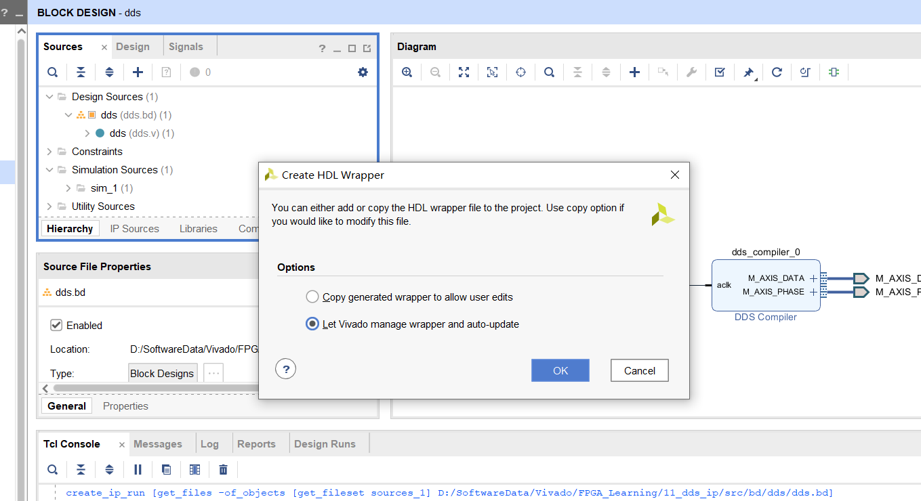The width and height of the screenshot is (921, 501).
Task: Click Zoom Fit icon in Diagram toolbar
Action: coord(464,72)
